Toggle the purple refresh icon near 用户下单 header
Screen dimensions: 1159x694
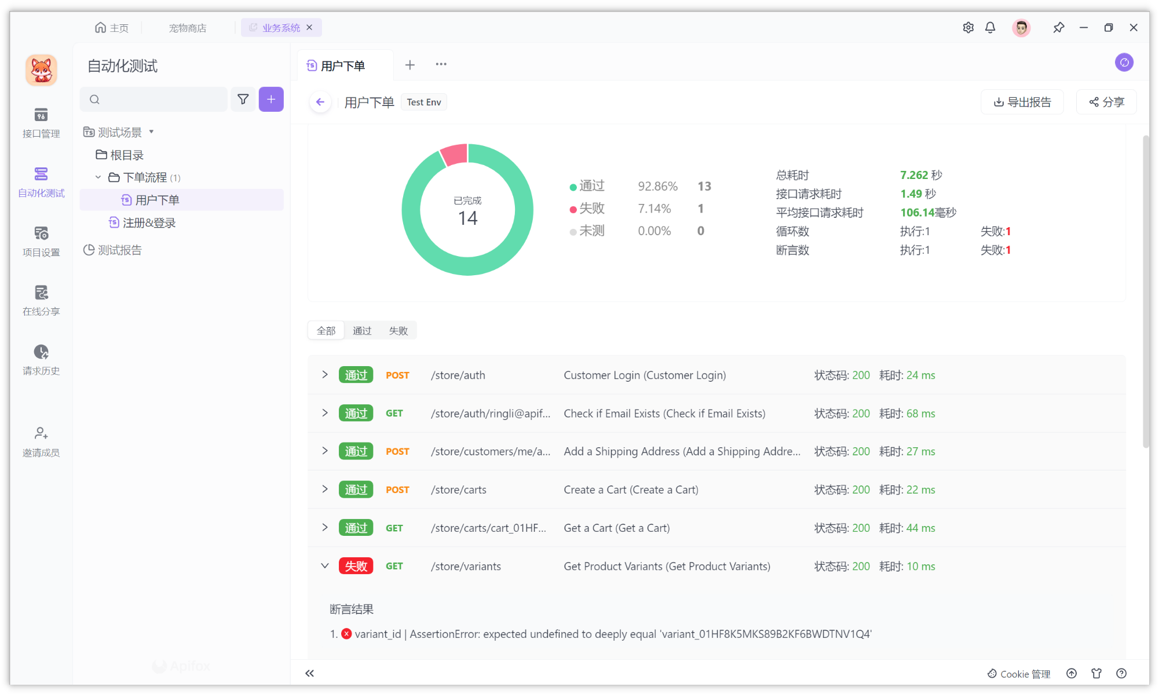coord(1124,63)
